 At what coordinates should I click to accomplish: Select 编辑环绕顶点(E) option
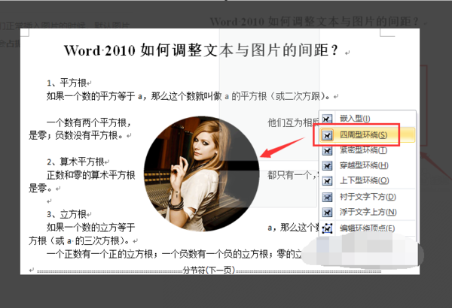pos(368,228)
